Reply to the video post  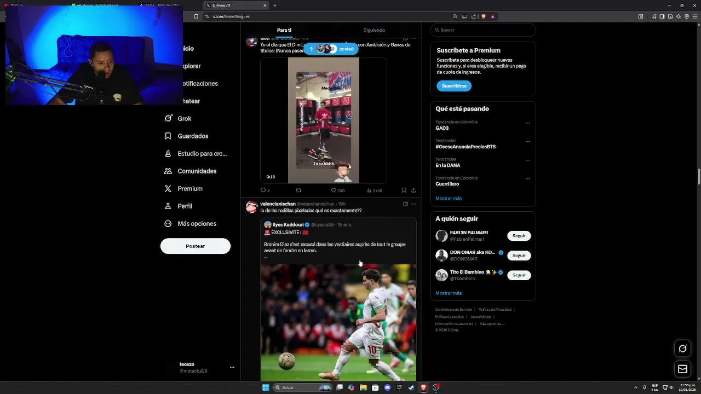tap(265, 190)
